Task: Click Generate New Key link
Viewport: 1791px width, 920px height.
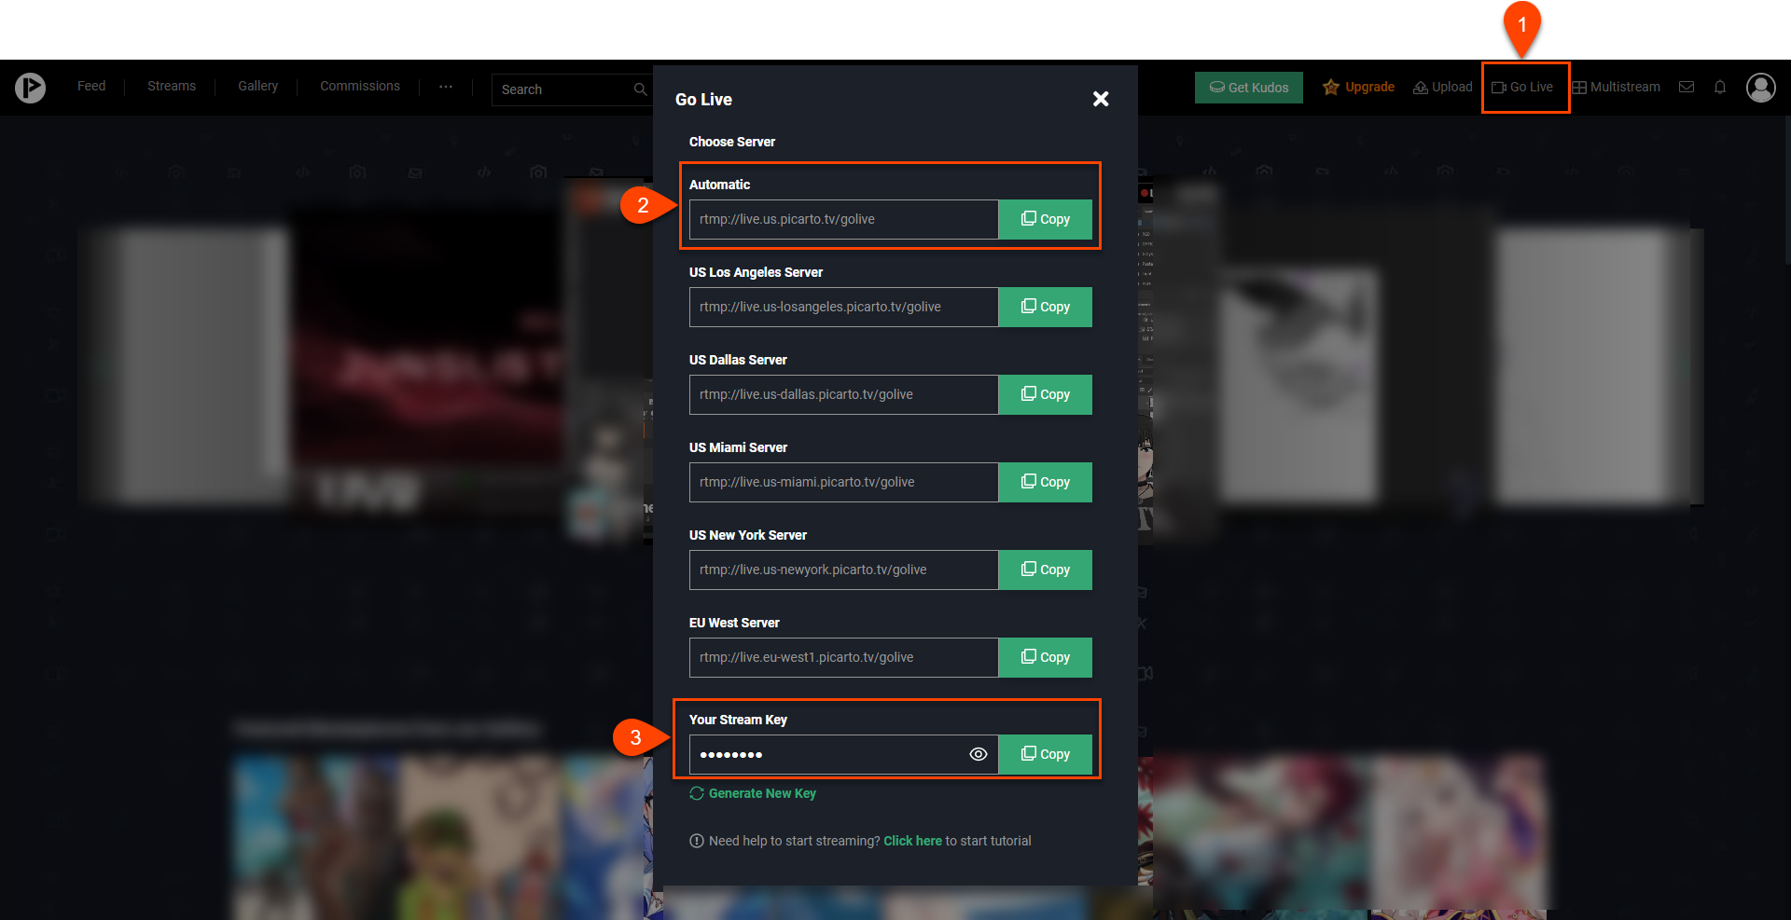Action: click(x=753, y=793)
